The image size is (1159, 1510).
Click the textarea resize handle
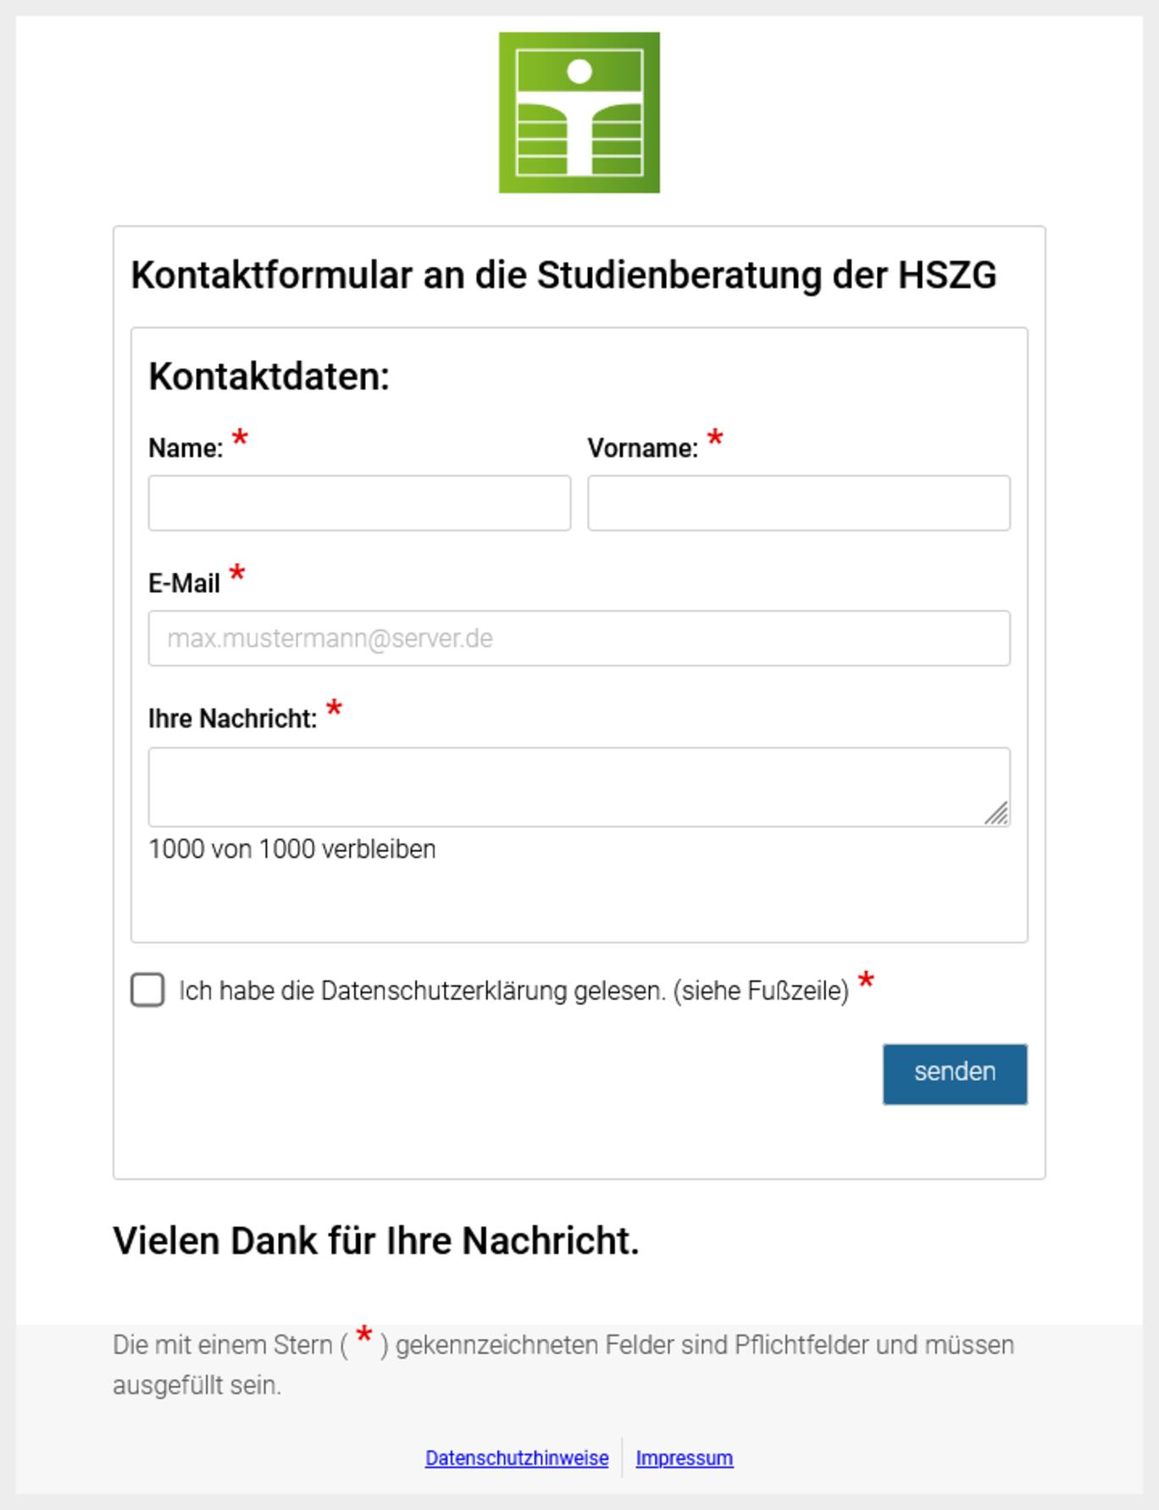pyautogui.click(x=997, y=813)
